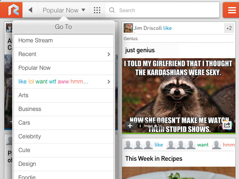
Task: Click the +2 reactions badge
Action: pos(229,28)
